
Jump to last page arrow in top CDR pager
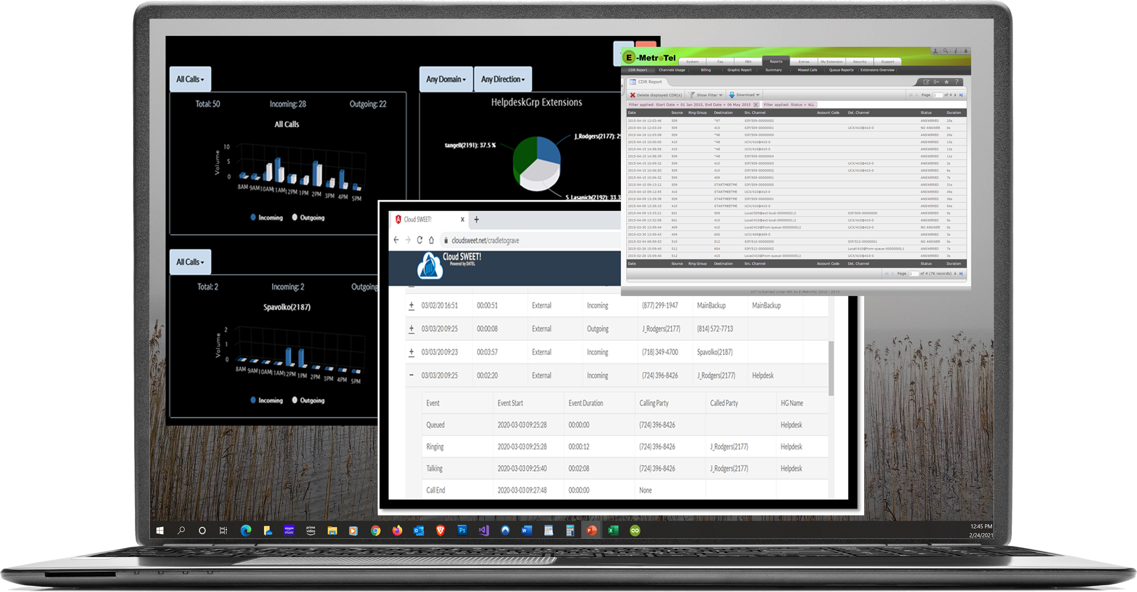click(961, 95)
